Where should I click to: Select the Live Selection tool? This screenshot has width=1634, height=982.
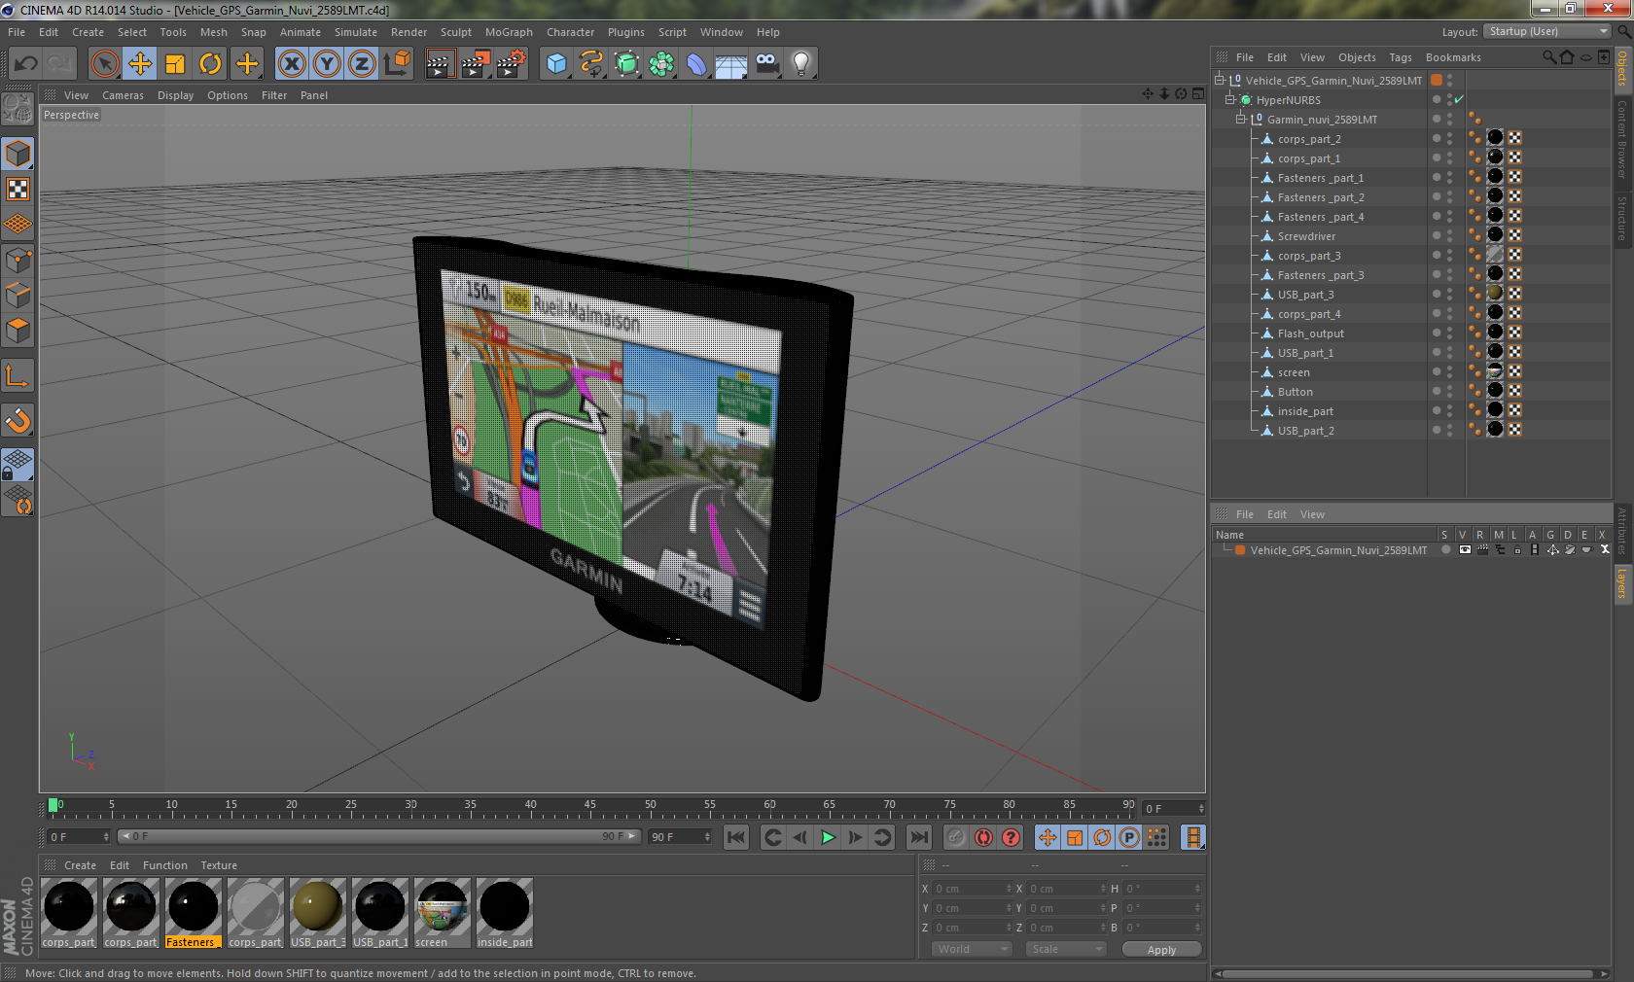click(x=104, y=64)
